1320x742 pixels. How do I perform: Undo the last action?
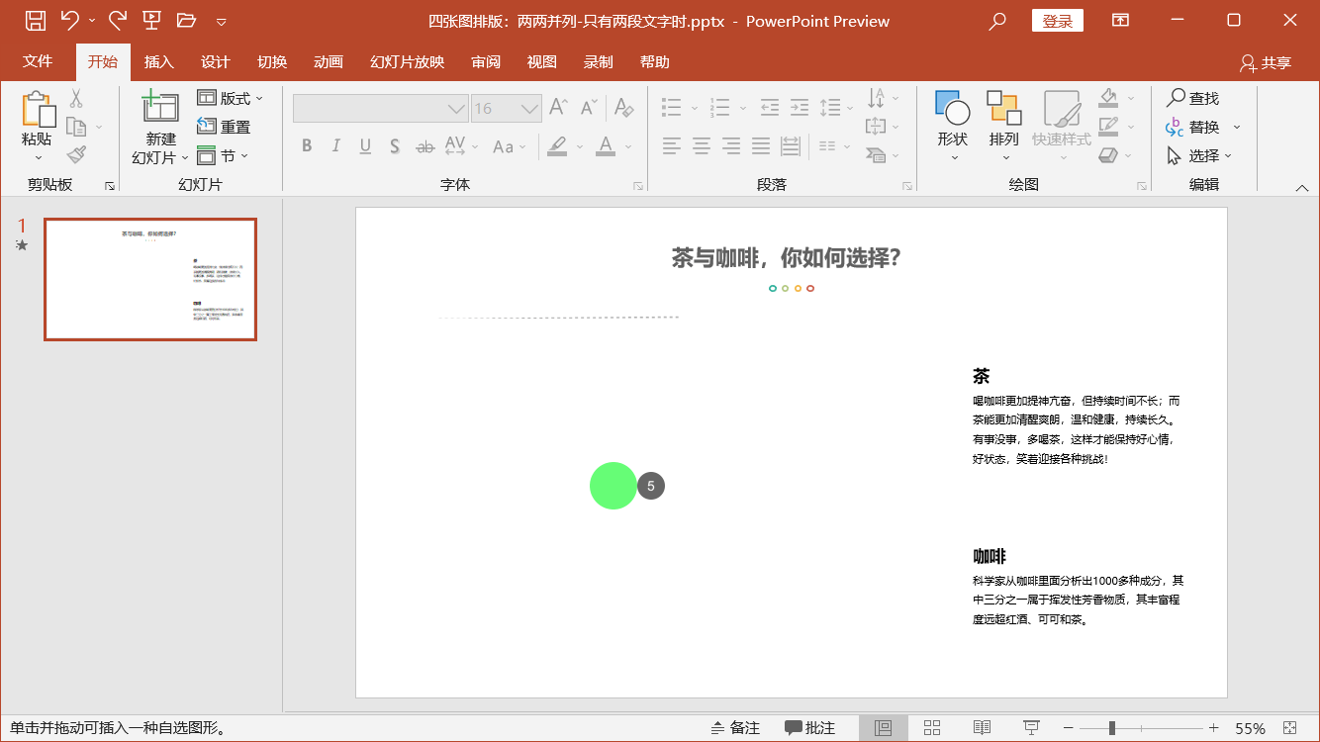tap(69, 20)
